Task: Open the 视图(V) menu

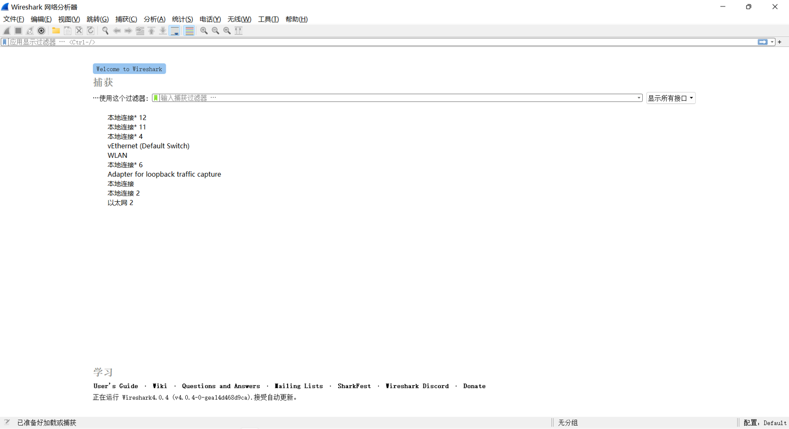Action: click(69, 19)
